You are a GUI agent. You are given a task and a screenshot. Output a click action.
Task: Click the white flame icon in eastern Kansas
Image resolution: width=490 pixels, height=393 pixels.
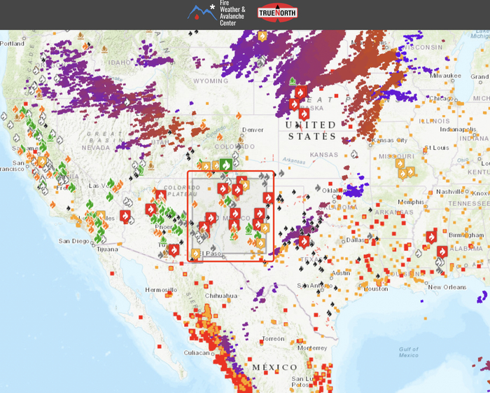(x=353, y=154)
